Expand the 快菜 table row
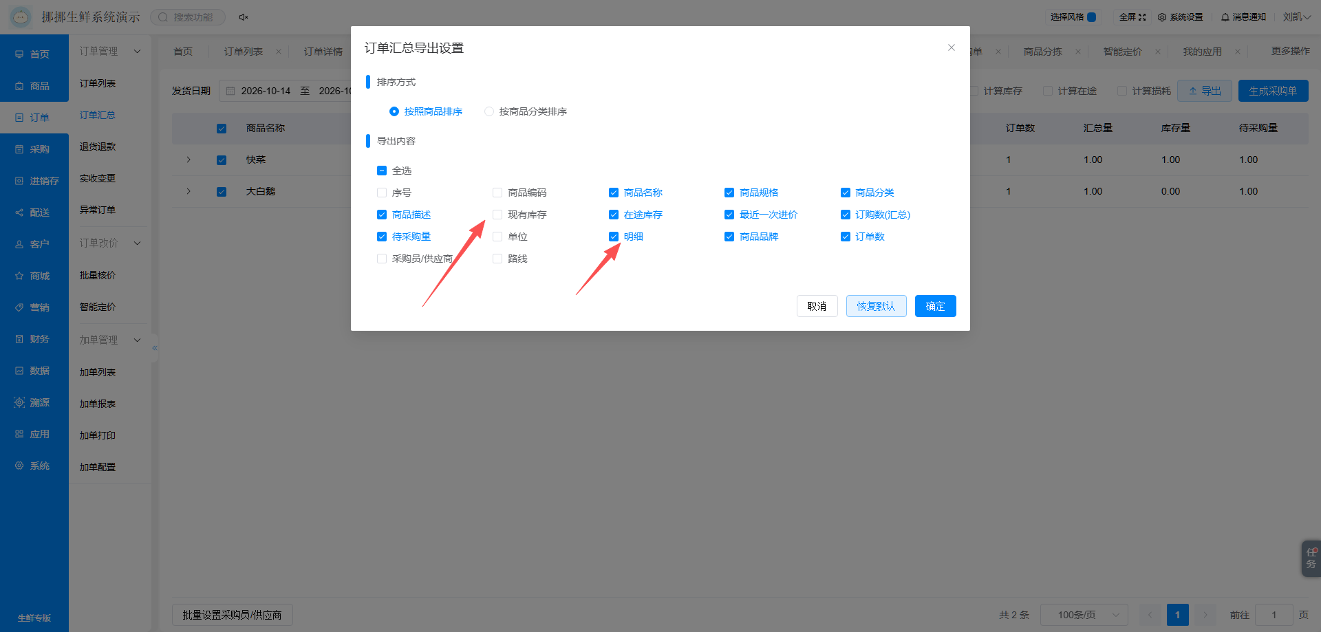Screen dimensions: 1321x632 [x=189, y=160]
